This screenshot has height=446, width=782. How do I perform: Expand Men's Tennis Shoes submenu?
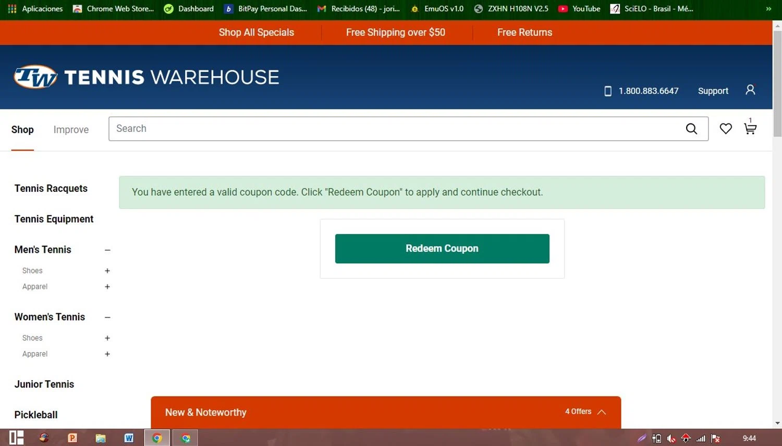tap(107, 271)
